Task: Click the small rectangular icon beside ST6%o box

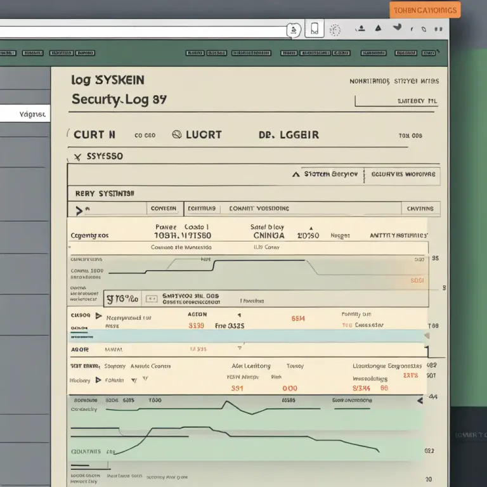Action: tap(152, 299)
